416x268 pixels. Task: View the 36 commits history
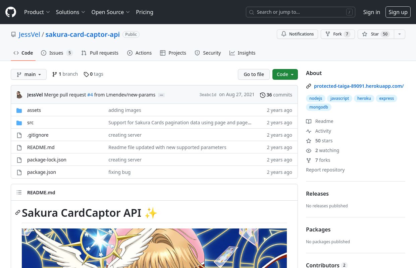pos(276,95)
